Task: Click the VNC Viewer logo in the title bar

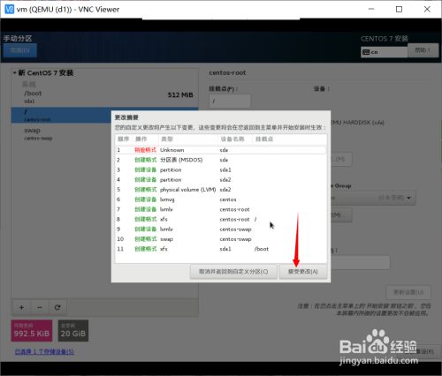Action: pos(10,9)
